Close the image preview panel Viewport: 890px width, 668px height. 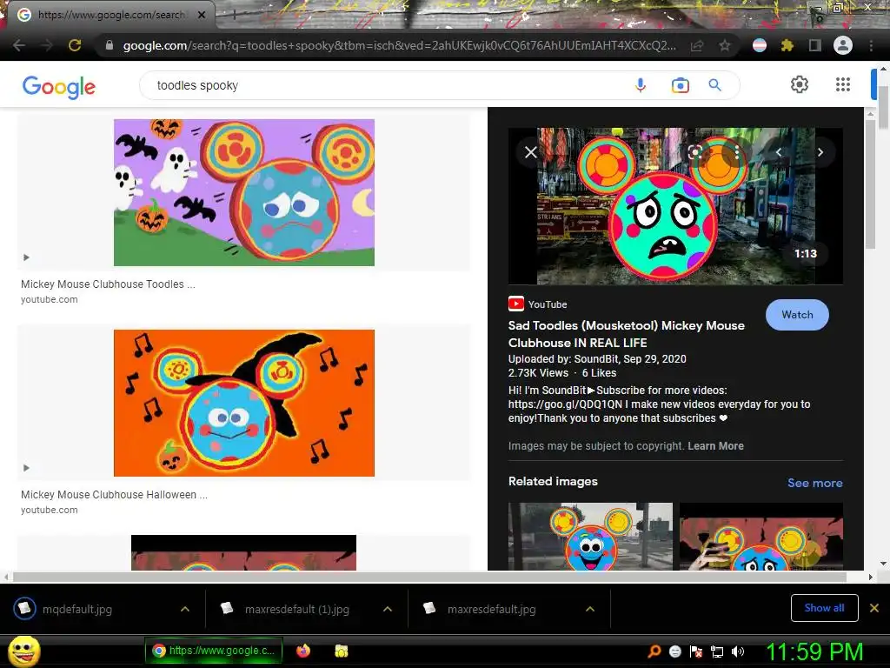[x=531, y=152]
